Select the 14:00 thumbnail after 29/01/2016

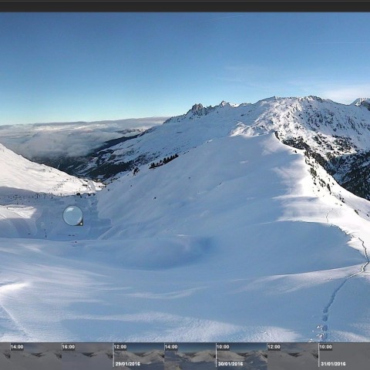click(x=190, y=356)
